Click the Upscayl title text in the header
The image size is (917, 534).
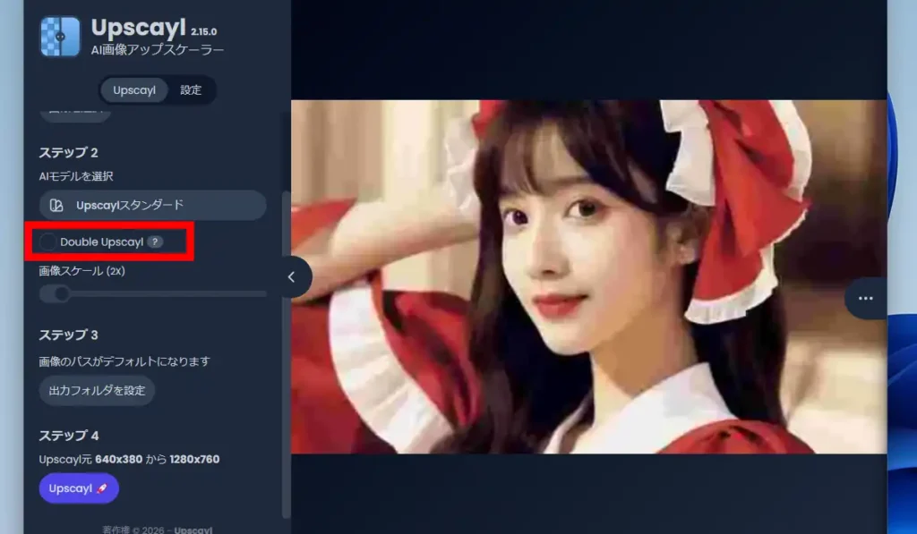point(138,28)
